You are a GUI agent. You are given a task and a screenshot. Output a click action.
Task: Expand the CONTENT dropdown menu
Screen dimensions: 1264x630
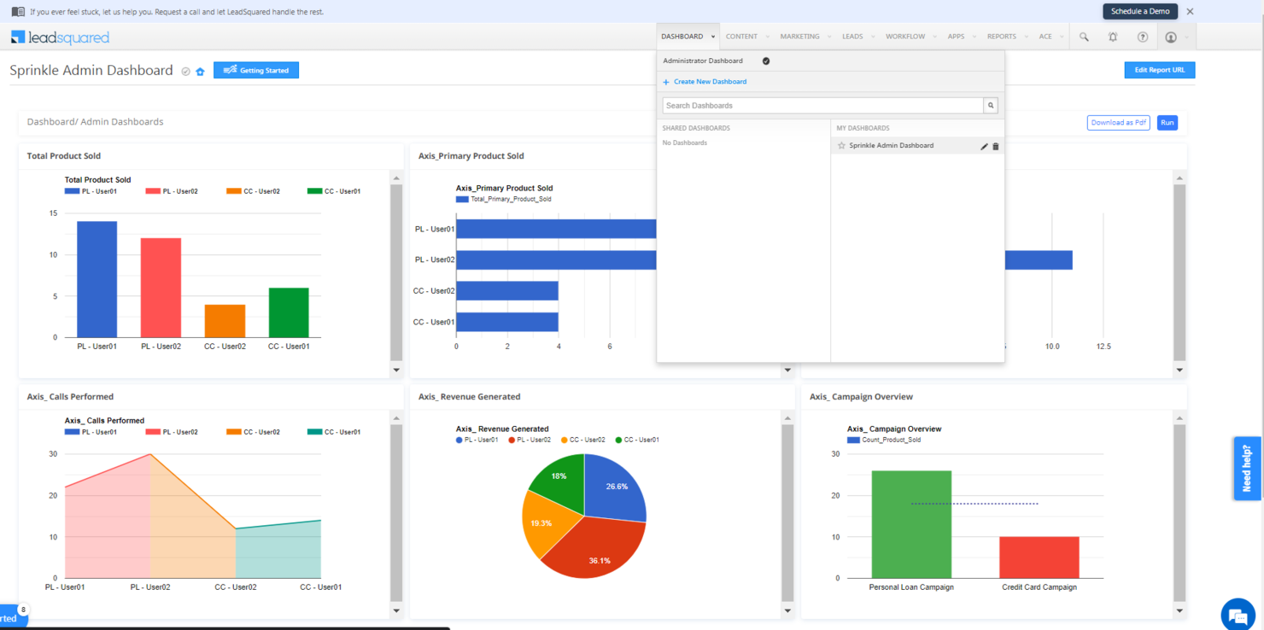tap(740, 36)
